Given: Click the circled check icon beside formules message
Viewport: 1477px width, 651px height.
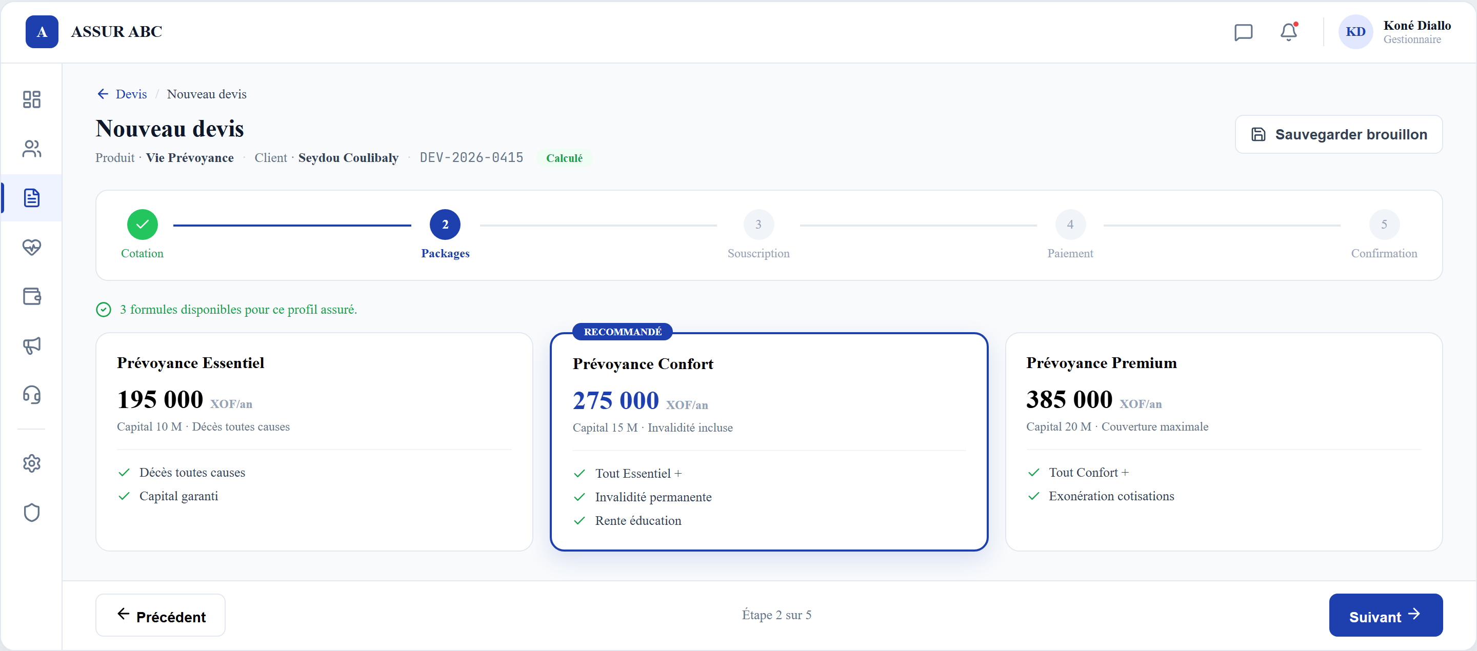Looking at the screenshot, I should 103,310.
